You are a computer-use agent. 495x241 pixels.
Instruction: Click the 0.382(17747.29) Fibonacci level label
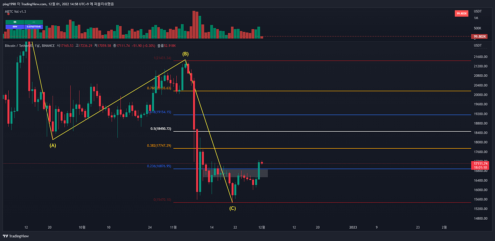(159, 146)
